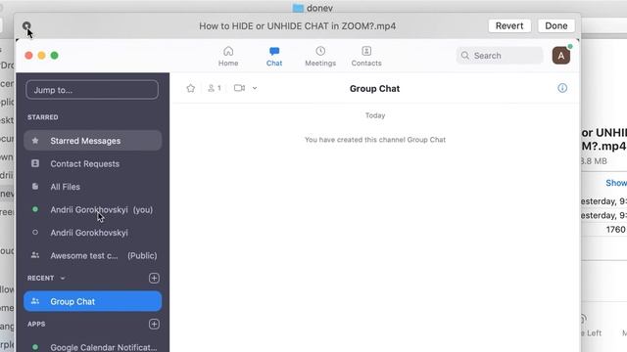Image resolution: width=627 pixels, height=352 pixels.
Task: Click the video file name title
Action: point(298,26)
